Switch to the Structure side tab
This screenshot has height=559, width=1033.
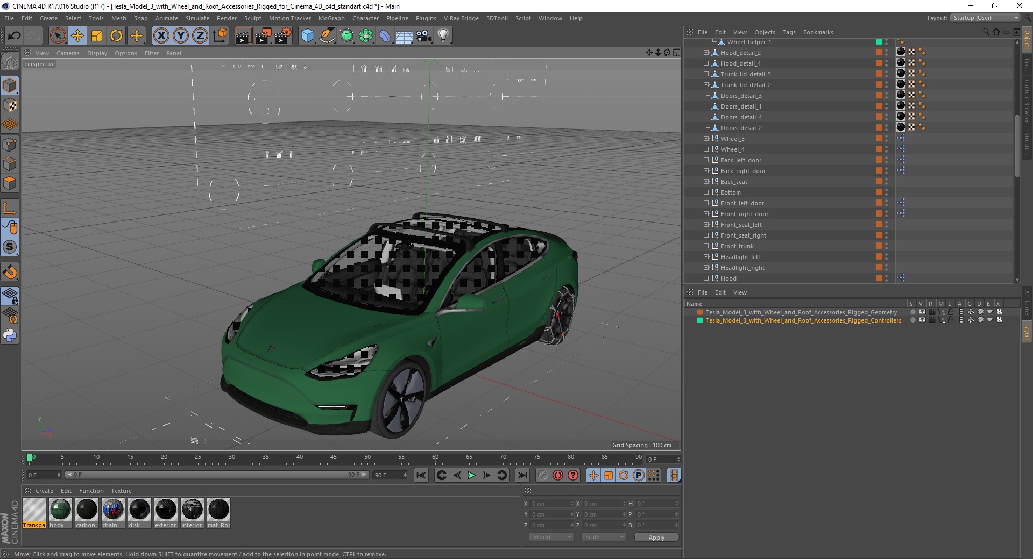[x=1027, y=144]
